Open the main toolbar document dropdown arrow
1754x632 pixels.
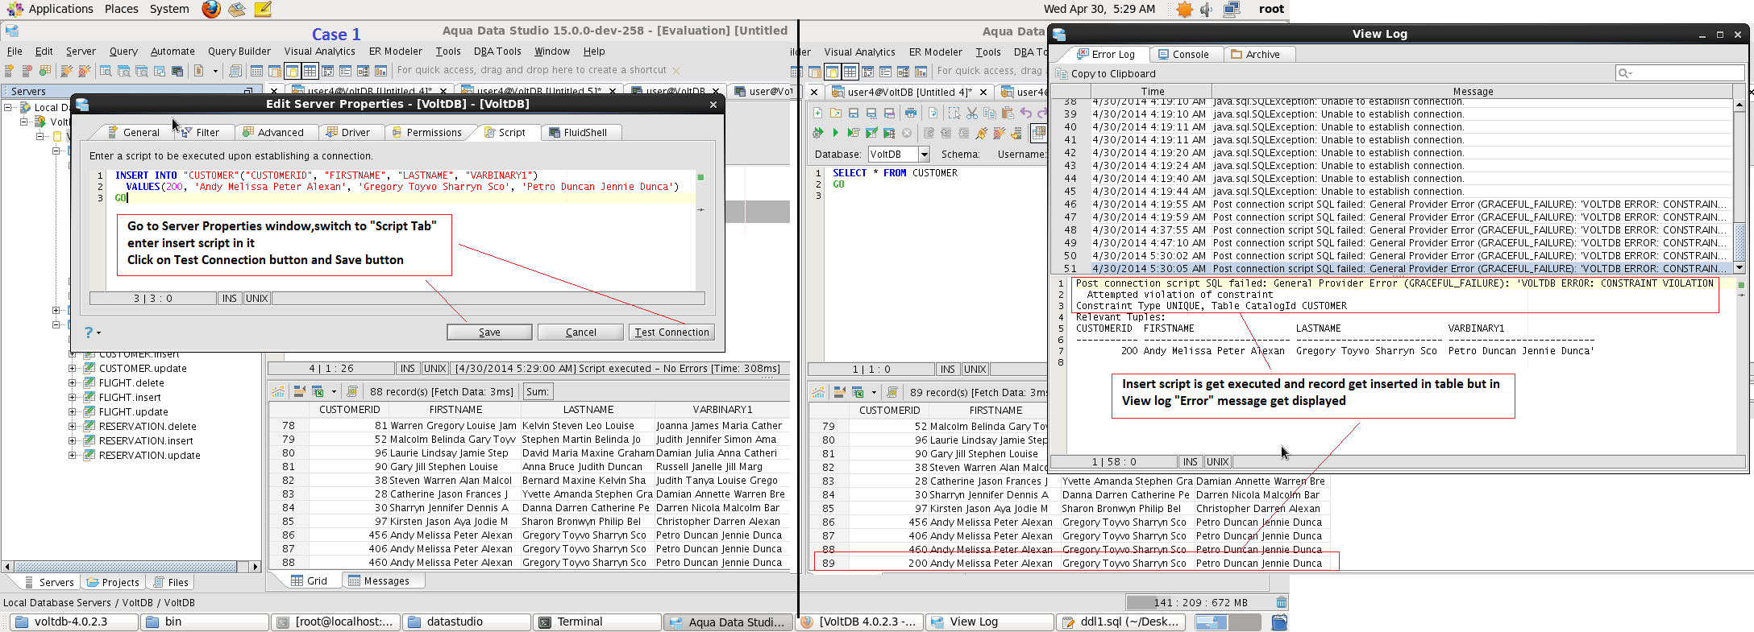(x=215, y=71)
